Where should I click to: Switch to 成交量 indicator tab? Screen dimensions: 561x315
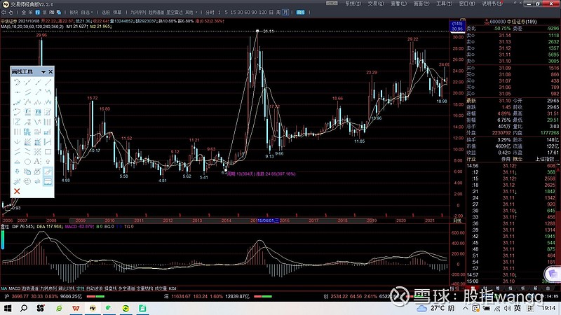[161, 288]
